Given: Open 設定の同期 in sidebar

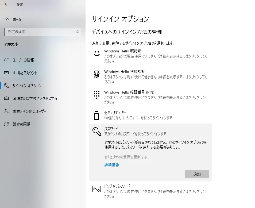Looking at the screenshot, I should [x=21, y=124].
